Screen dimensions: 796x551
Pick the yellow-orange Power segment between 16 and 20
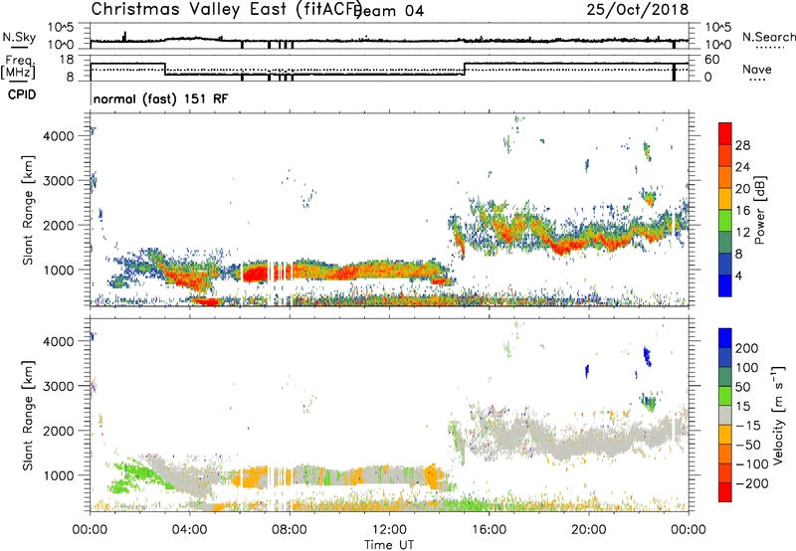(725, 199)
